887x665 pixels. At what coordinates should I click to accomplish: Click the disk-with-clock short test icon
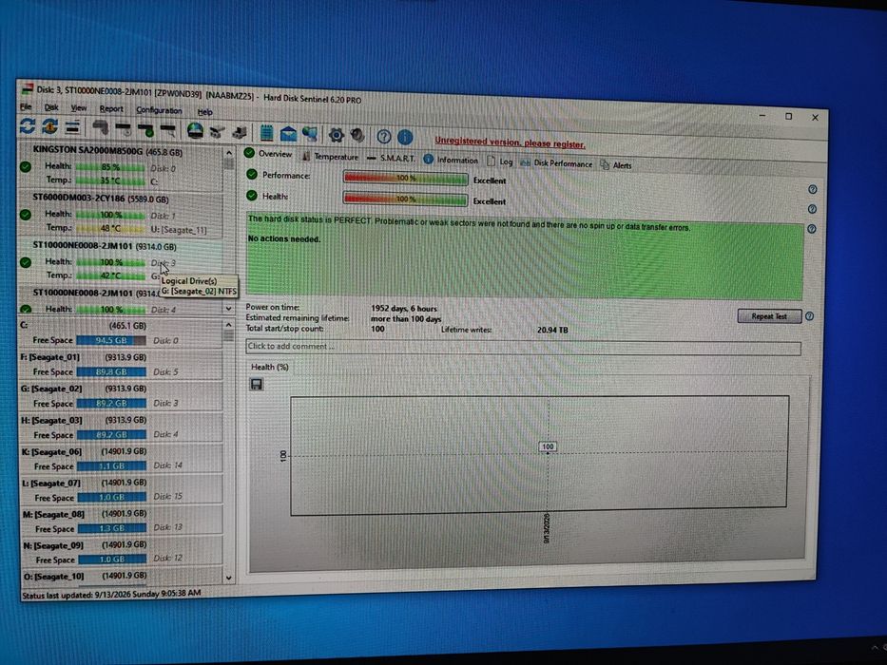coord(123,129)
